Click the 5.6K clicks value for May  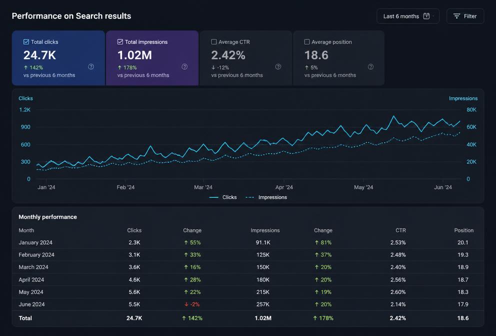point(134,292)
